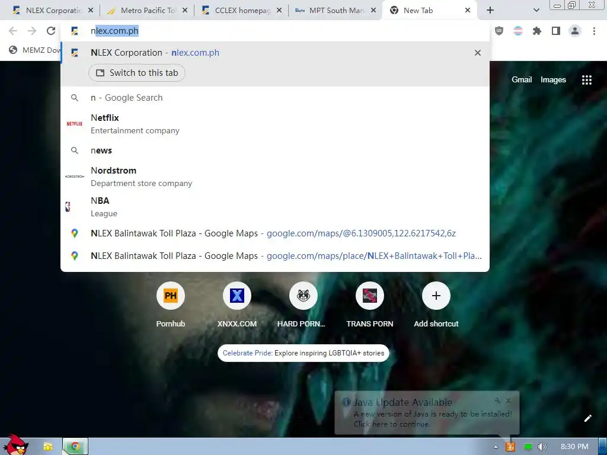Image resolution: width=607 pixels, height=455 pixels.
Task: Open Gmail link
Action: coord(522,80)
